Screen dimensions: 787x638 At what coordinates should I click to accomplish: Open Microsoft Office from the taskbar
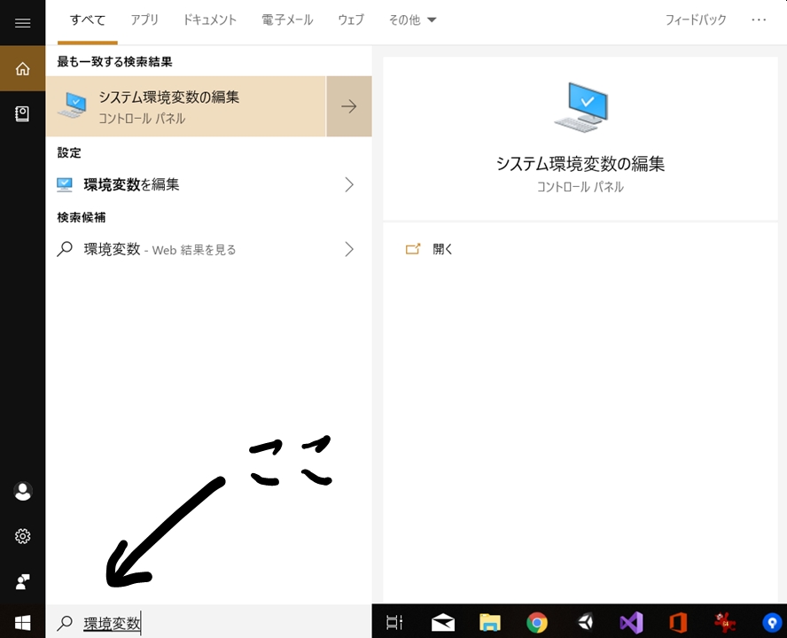click(678, 621)
